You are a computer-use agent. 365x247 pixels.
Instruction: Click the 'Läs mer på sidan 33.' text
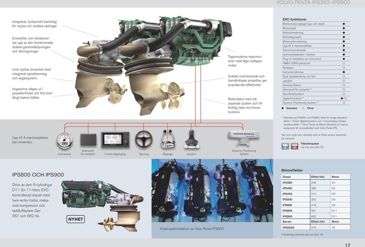[x=312, y=147]
